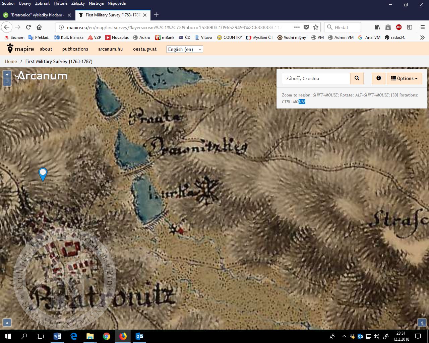This screenshot has height=343, width=429.
Task: Show hidden system tray icons
Action: [344, 336]
